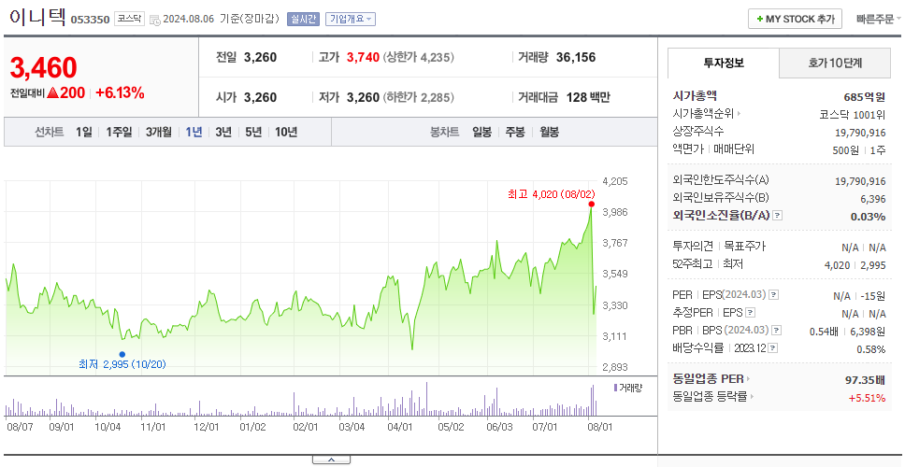Click the +6.13% change value

[120, 92]
